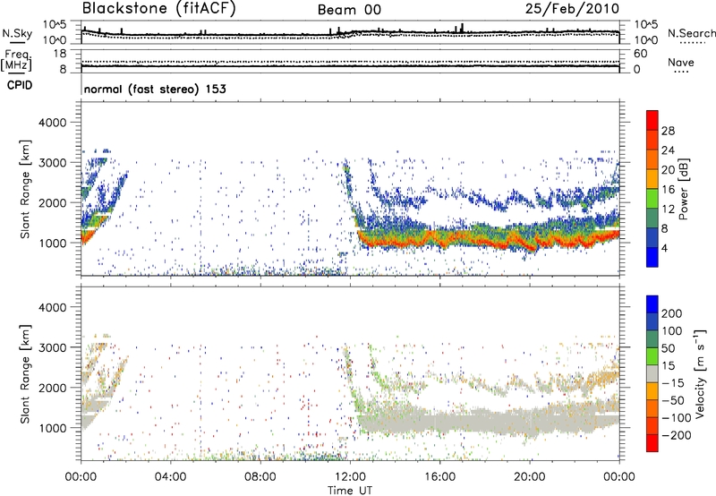Click the yellow-orange 16-20 dB Power colorbar segment

[652, 179]
